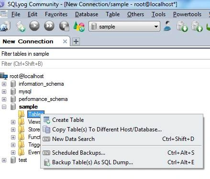Screen dimensions: 210x179
Task: Select the information_schema database label
Action: pyautogui.click(x=41, y=84)
